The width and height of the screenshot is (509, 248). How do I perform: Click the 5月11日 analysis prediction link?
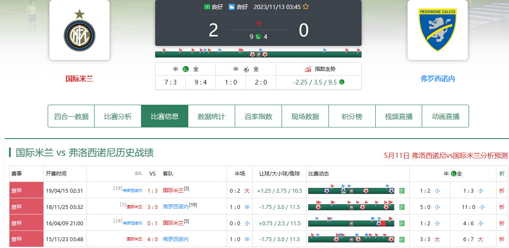point(446,155)
